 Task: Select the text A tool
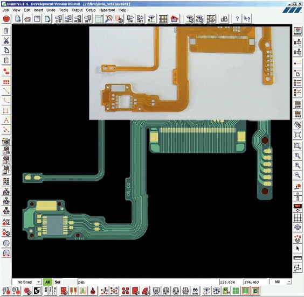coord(6,121)
